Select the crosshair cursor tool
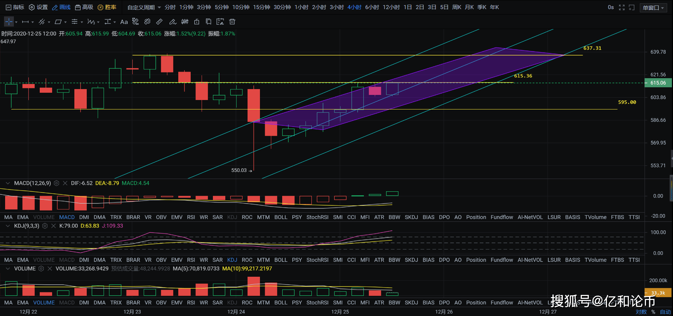The width and height of the screenshot is (673, 316). (9, 22)
